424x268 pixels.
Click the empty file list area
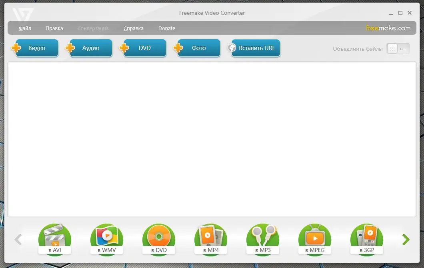pyautogui.click(x=211, y=140)
